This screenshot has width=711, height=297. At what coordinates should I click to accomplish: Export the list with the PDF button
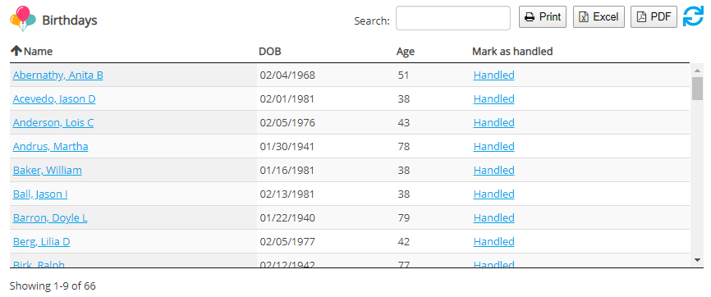[654, 16]
